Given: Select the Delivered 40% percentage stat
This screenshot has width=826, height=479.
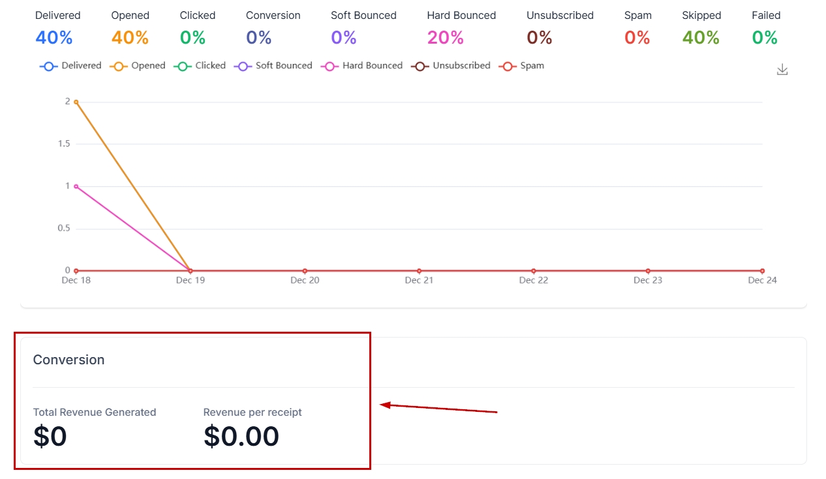Looking at the screenshot, I should 54,38.
